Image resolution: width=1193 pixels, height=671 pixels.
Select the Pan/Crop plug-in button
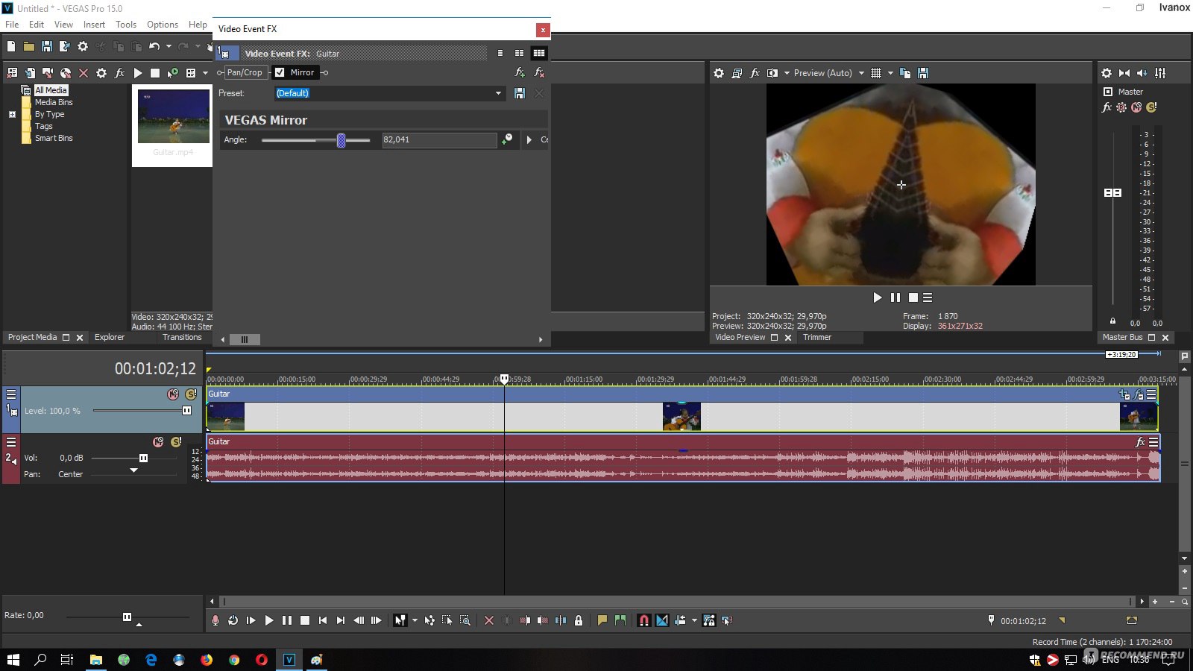click(245, 72)
